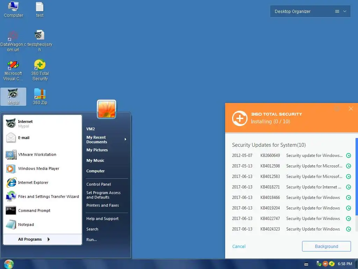Click the Background button in 360 popup
358x269 pixels.
[x=326, y=246]
